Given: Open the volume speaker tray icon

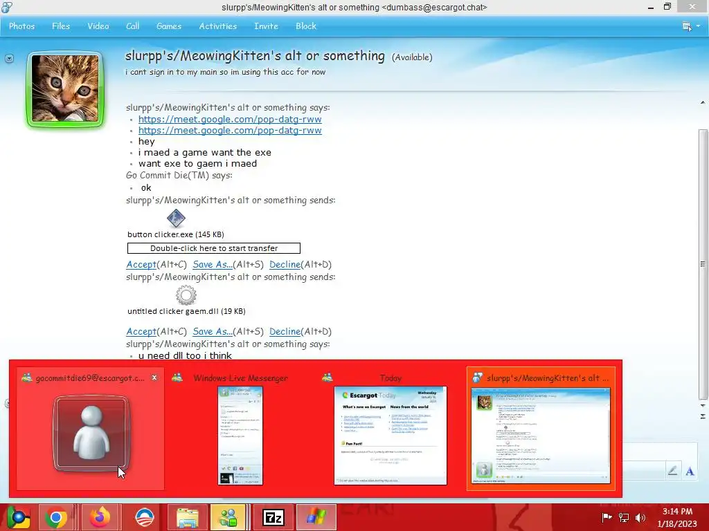Looking at the screenshot, I should 640,517.
